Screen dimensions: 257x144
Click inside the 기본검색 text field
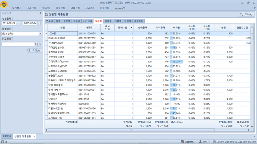pyautogui.click(x=18, y=44)
